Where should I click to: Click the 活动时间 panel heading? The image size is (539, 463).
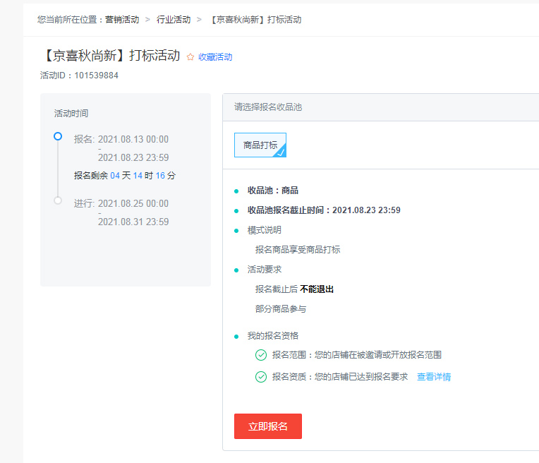click(x=71, y=114)
